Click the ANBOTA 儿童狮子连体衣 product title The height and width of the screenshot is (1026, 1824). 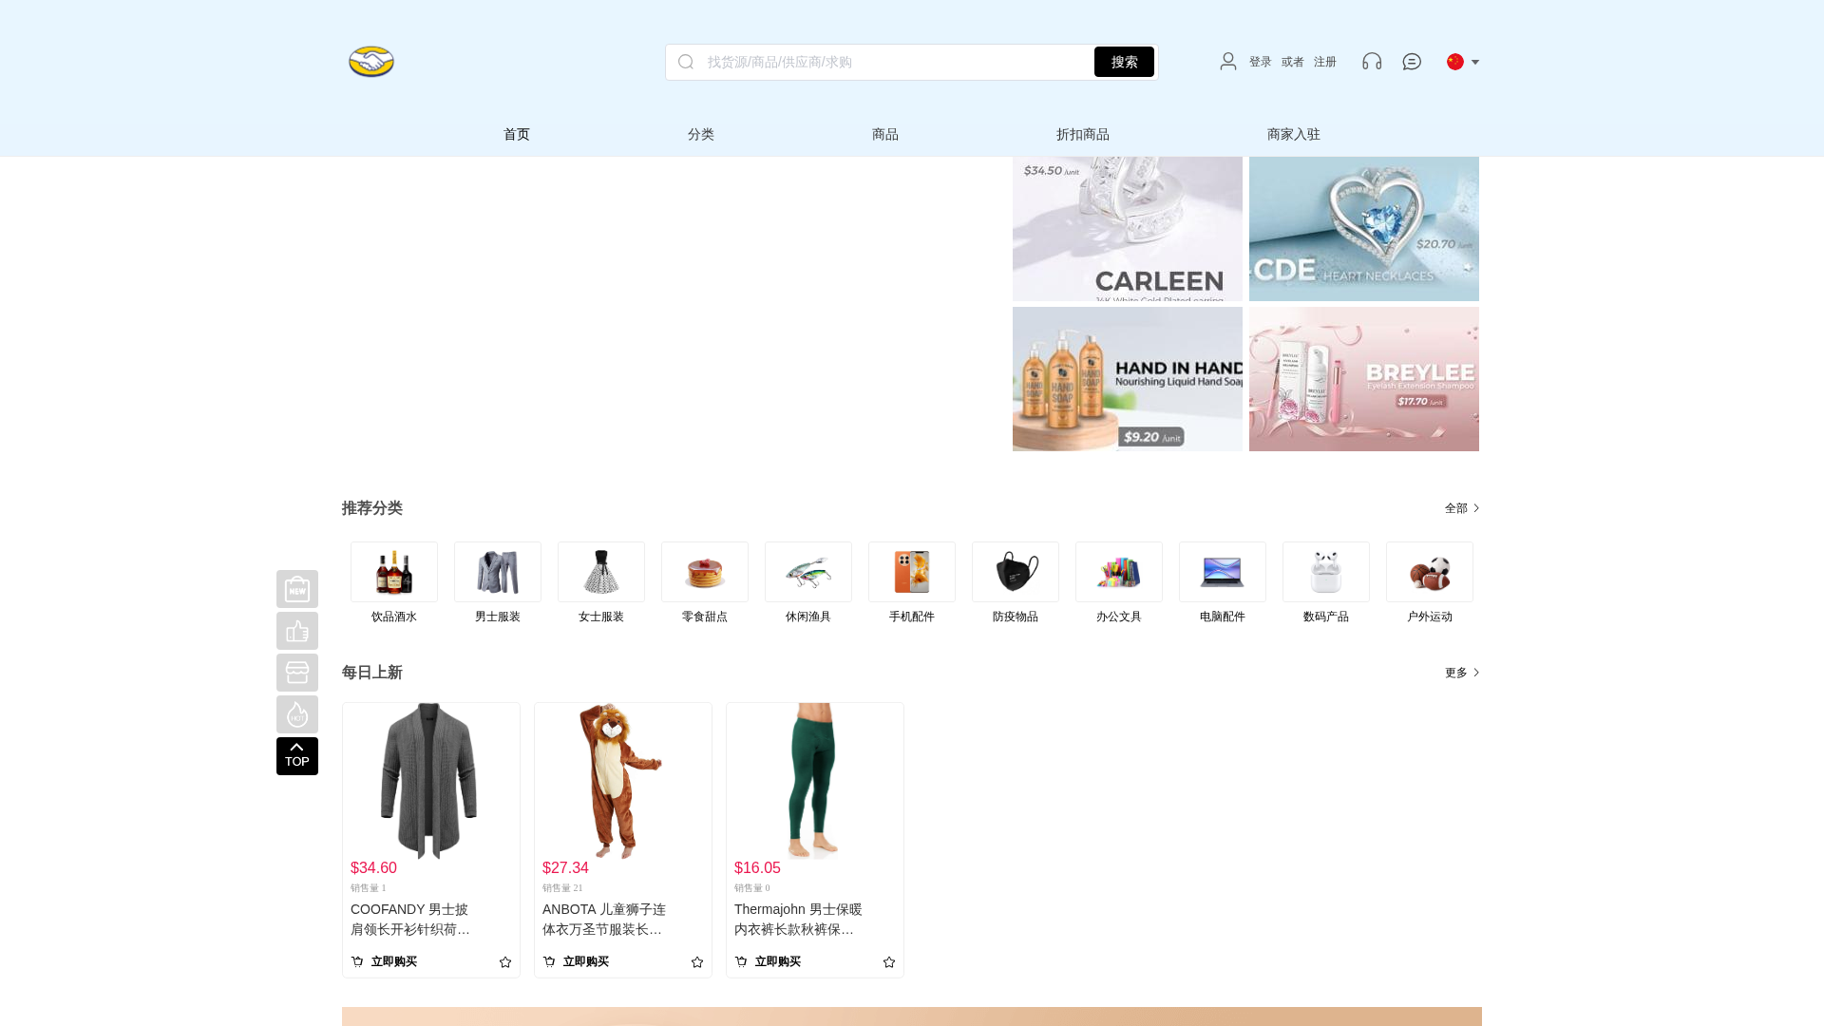[604, 920]
